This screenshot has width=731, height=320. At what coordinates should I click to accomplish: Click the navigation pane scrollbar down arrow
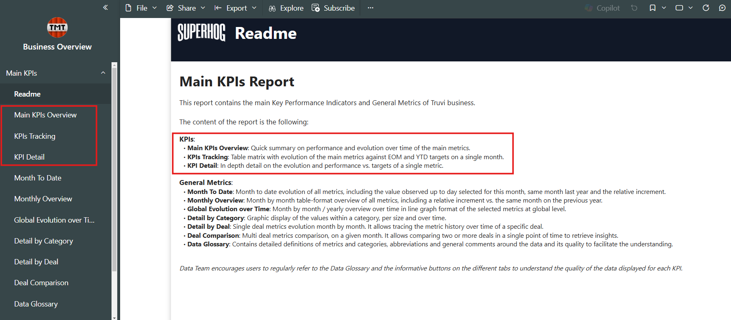(x=114, y=317)
